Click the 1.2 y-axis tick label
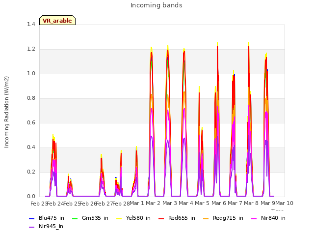Screen dimensions: 314x236 click(31, 49)
